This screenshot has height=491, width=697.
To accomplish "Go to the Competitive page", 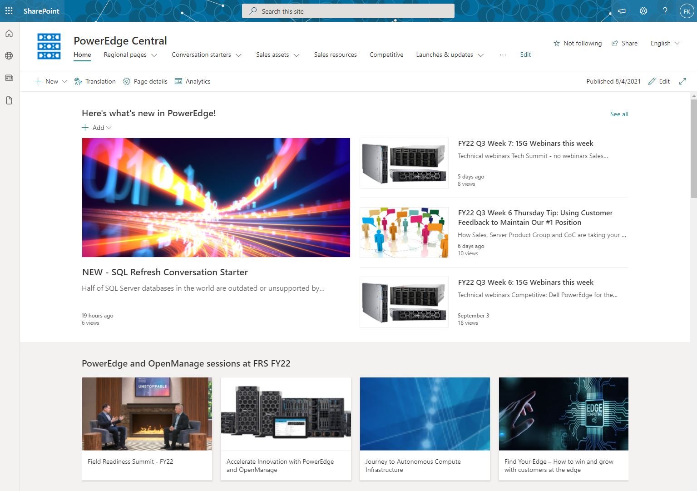I will [x=386, y=55].
